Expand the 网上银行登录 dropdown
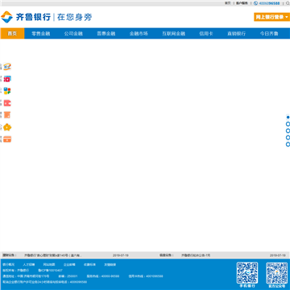 [271, 17]
